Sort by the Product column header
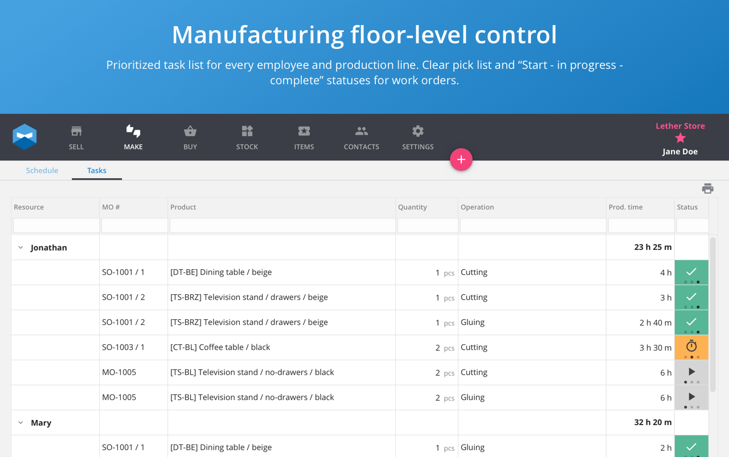 point(183,207)
